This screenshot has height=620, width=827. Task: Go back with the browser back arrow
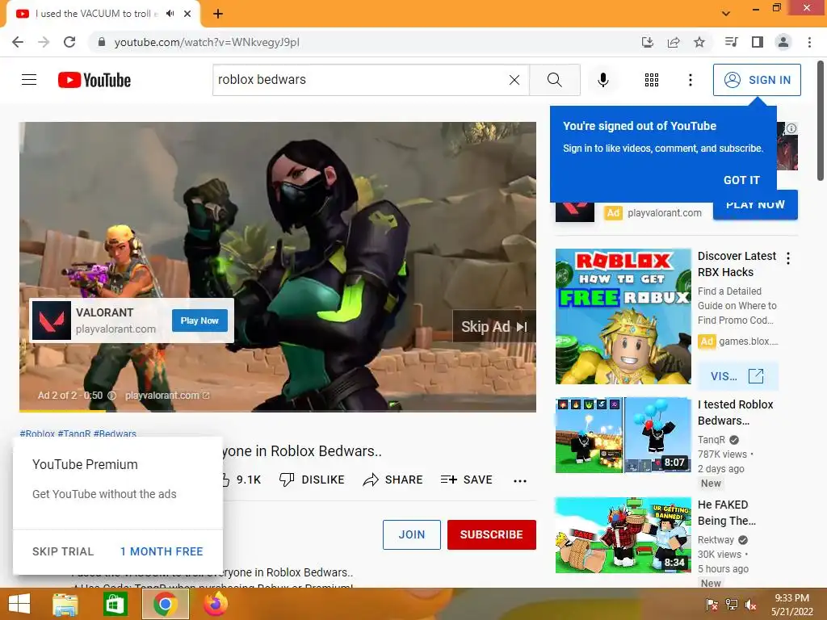[18, 42]
